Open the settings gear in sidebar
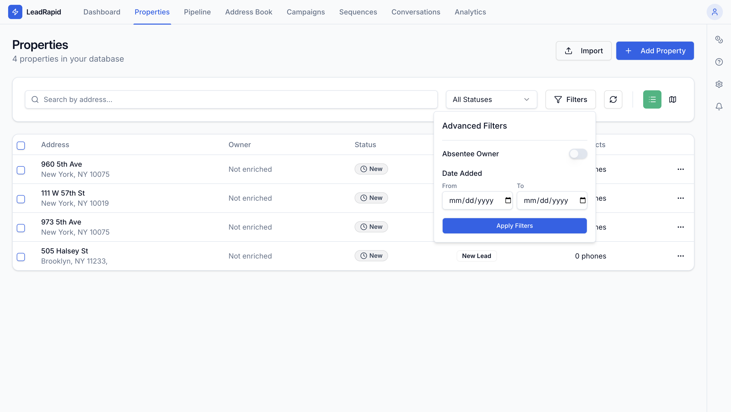Image resolution: width=731 pixels, height=412 pixels. (719, 84)
